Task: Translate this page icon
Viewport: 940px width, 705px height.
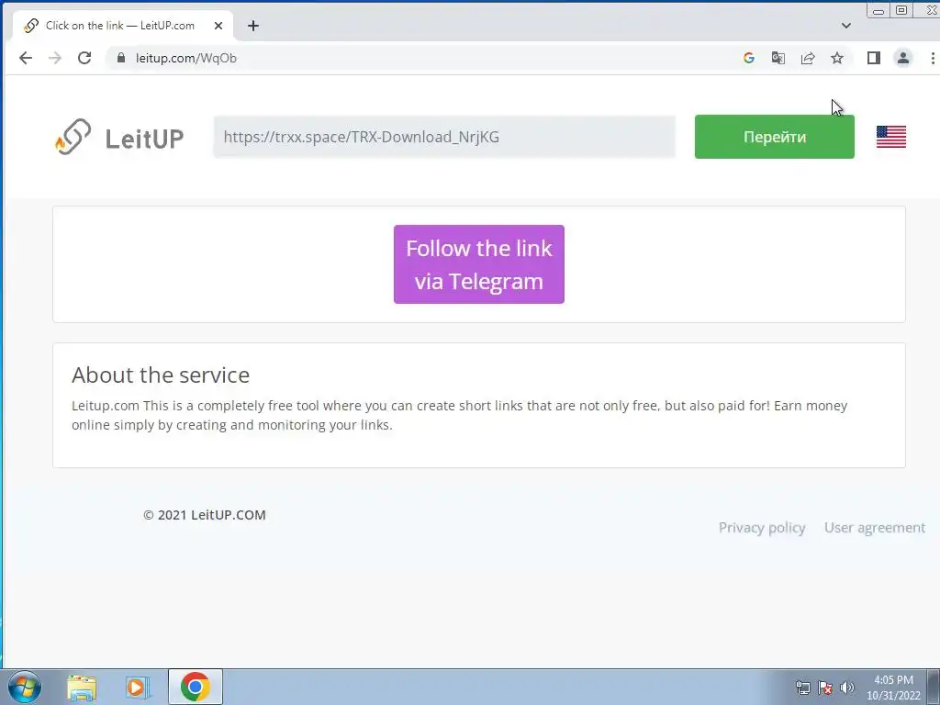Action: [778, 58]
